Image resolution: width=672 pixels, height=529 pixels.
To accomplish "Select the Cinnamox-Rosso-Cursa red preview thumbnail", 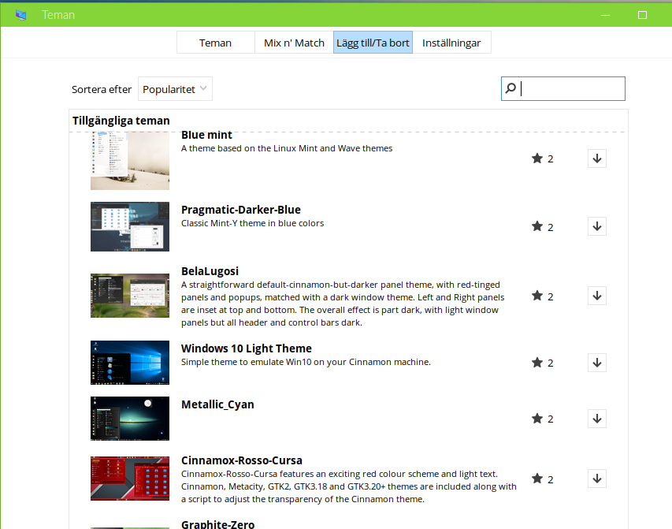I will (130, 479).
